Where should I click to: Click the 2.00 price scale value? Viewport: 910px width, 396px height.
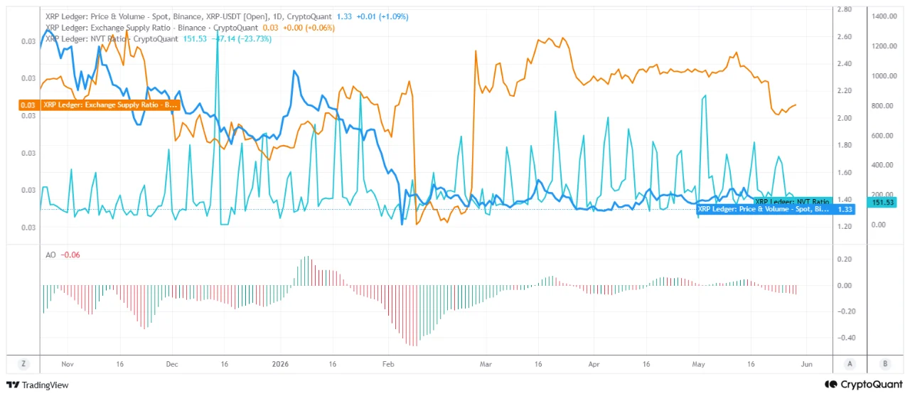tap(844, 118)
